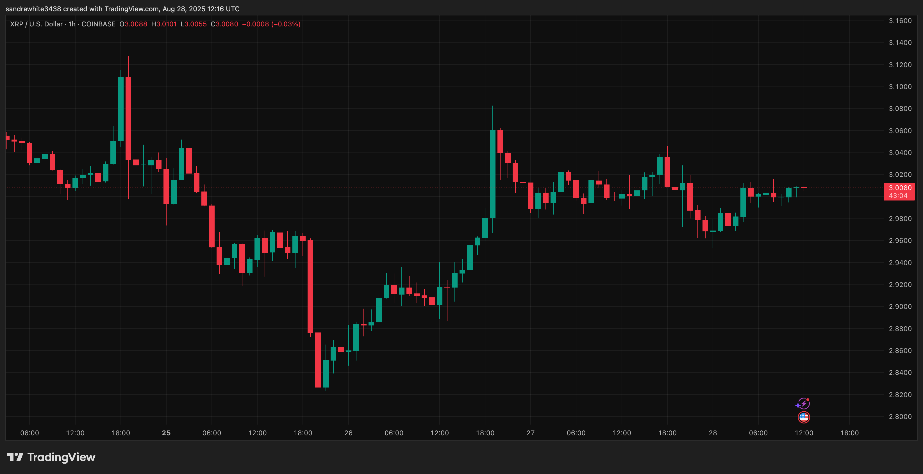Click the 2.8200 price axis label
Screen dimensions: 923x474
[900, 395]
